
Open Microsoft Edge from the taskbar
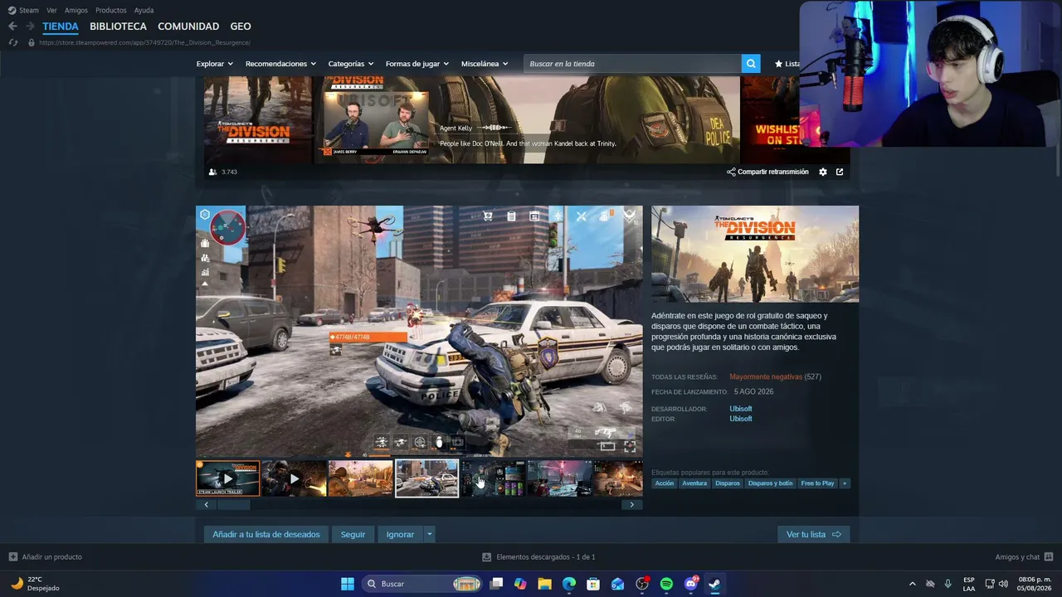[569, 584]
